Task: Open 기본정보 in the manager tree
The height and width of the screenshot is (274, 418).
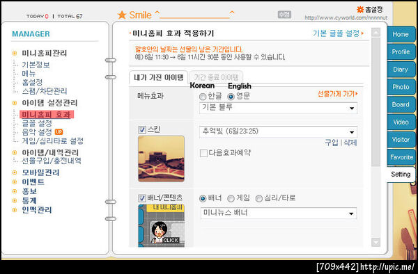Action: 36,65
